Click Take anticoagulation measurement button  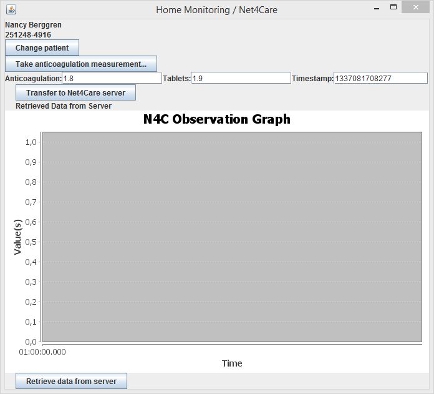click(81, 64)
